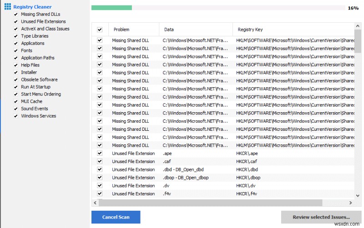
Task: Select '.dbop - DB_Open_dbop' data cell
Action: (186, 178)
